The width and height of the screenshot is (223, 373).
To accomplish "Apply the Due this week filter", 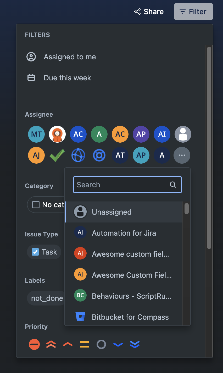I will tap(67, 78).
